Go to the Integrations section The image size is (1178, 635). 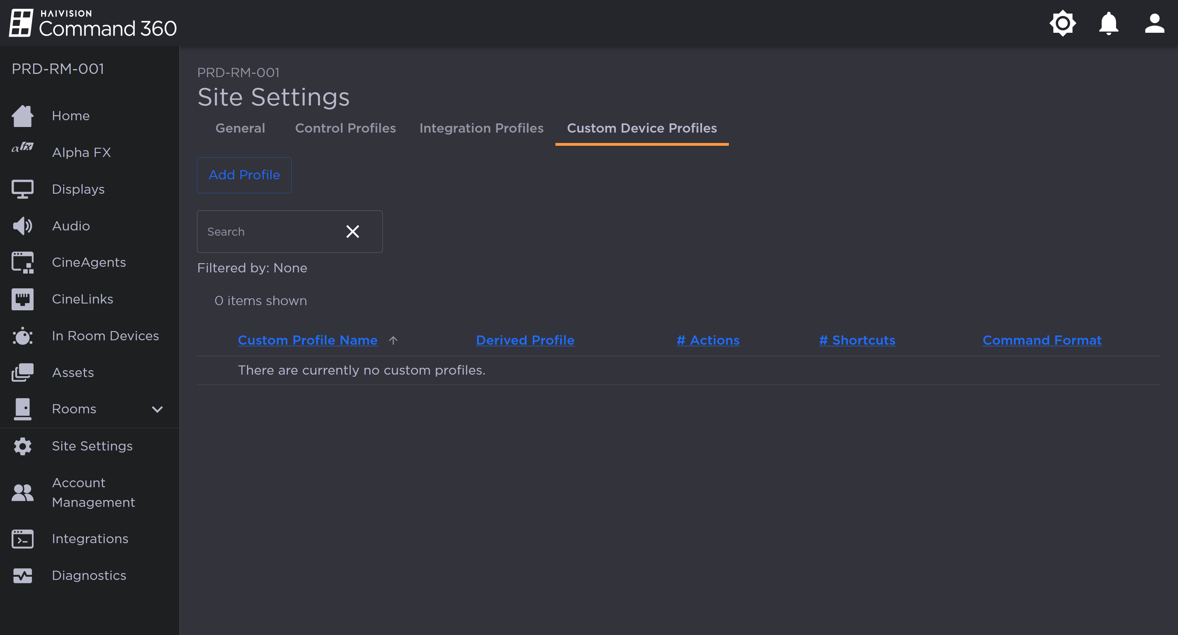click(x=90, y=539)
